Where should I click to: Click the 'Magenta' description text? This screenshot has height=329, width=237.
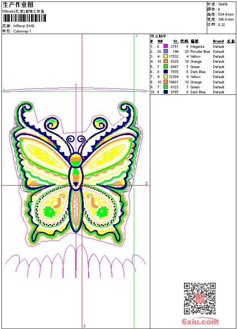197,47
